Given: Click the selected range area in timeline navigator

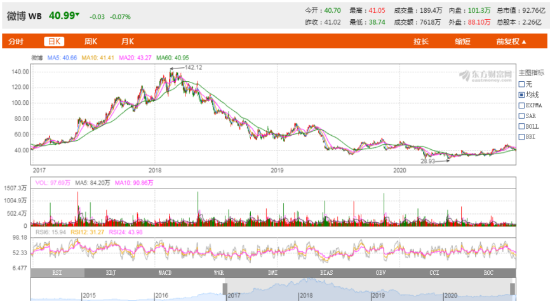Looking at the screenshot, I should [x=368, y=289].
